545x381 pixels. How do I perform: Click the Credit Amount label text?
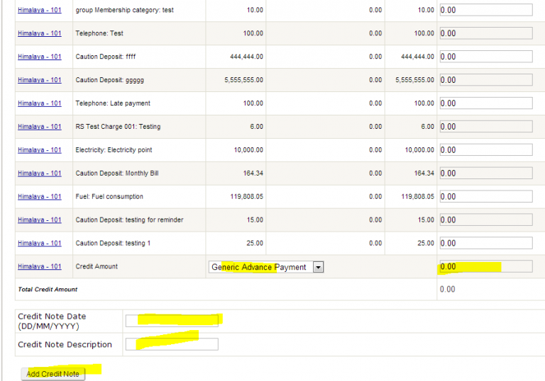click(97, 266)
